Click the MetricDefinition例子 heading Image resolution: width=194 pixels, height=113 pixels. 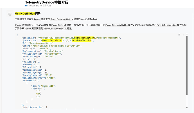[28, 13]
